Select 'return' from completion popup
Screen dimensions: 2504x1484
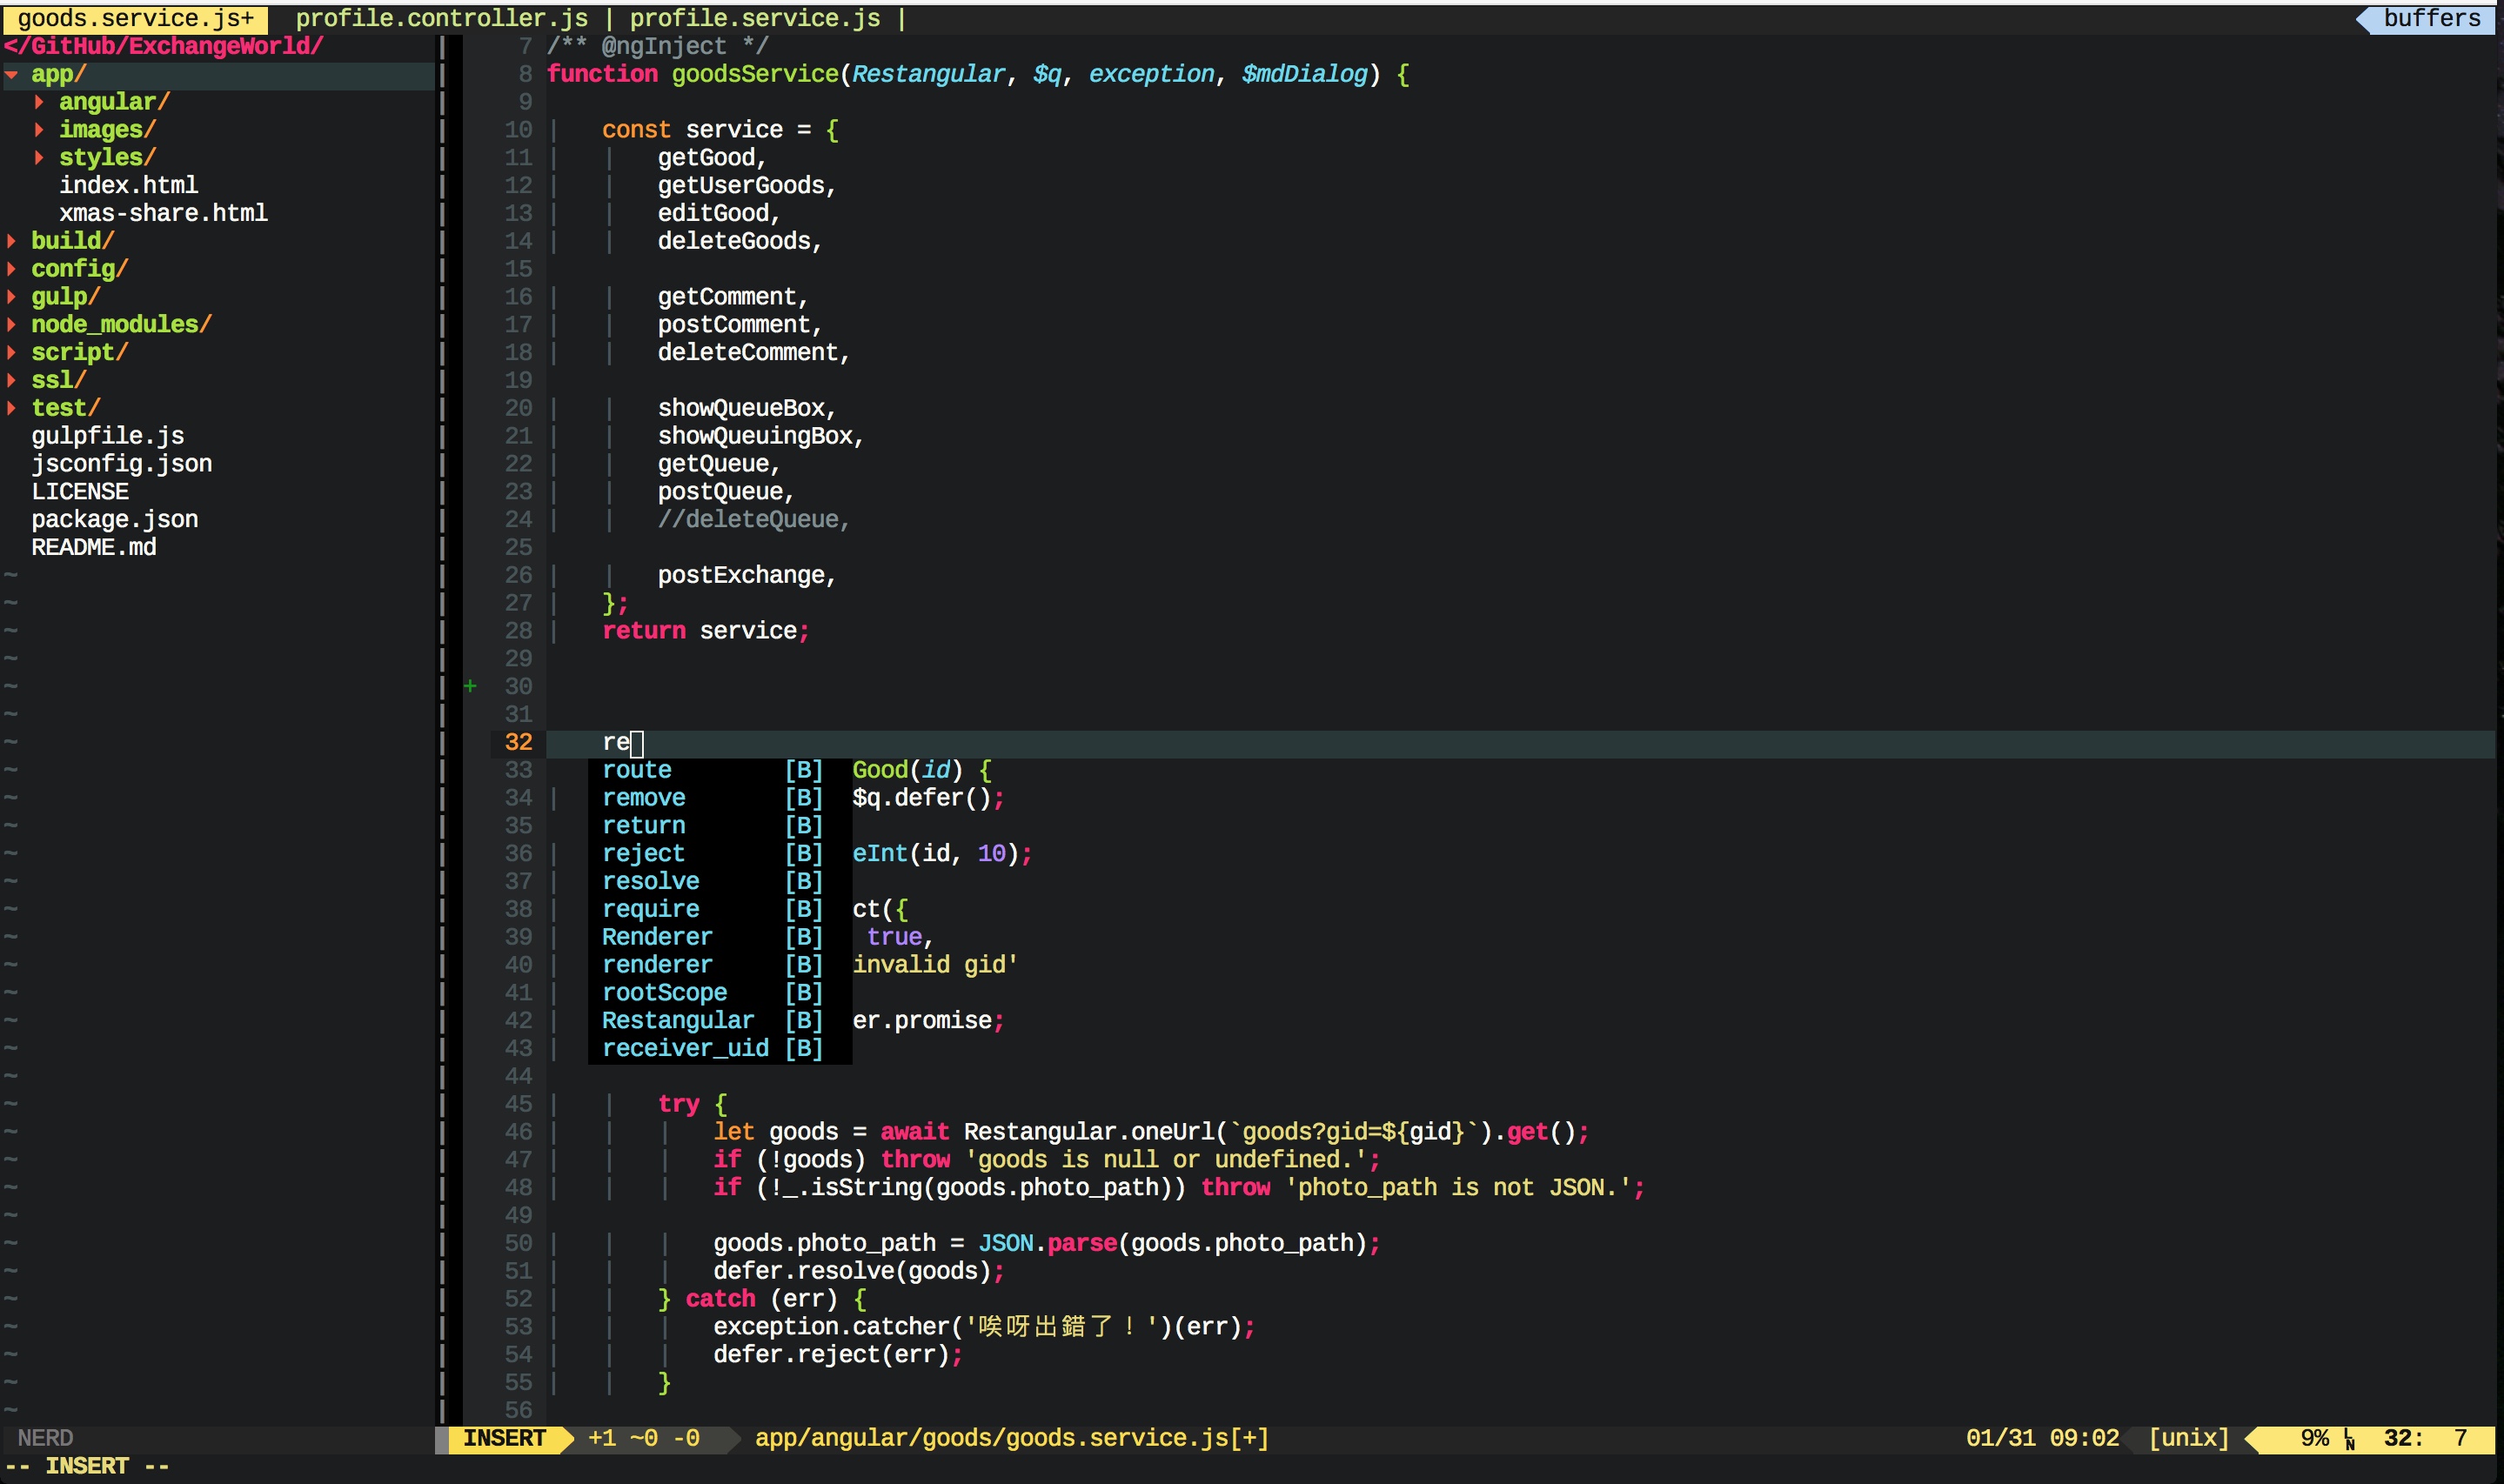coord(644,826)
